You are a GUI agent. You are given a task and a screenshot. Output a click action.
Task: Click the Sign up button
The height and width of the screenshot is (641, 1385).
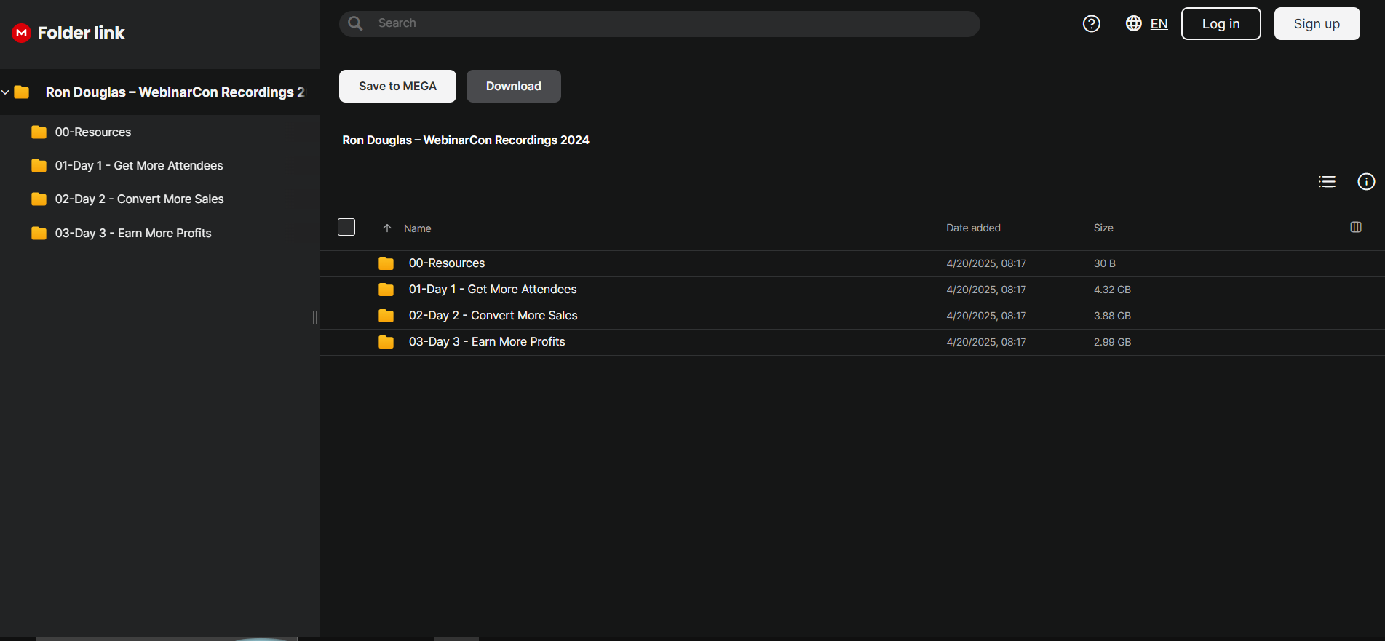point(1317,24)
